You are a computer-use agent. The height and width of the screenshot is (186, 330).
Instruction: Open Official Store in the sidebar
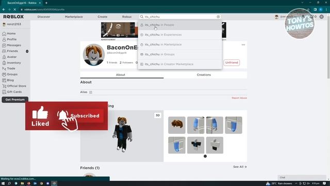14,86
